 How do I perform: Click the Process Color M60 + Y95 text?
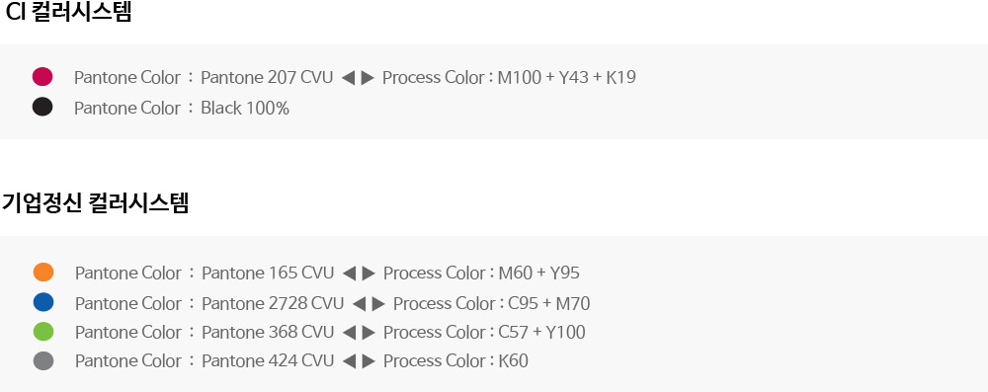tap(481, 273)
